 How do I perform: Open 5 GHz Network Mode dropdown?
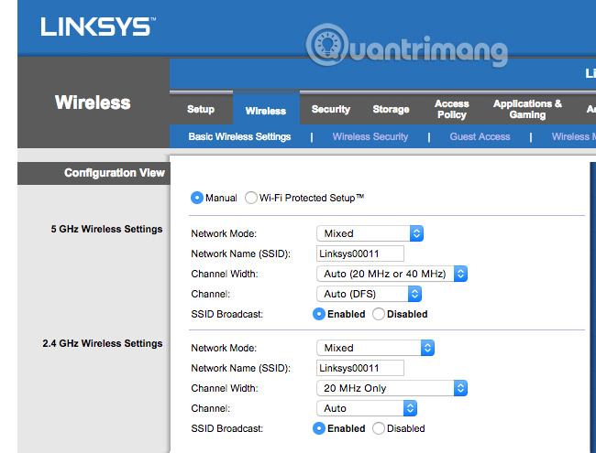click(x=370, y=233)
